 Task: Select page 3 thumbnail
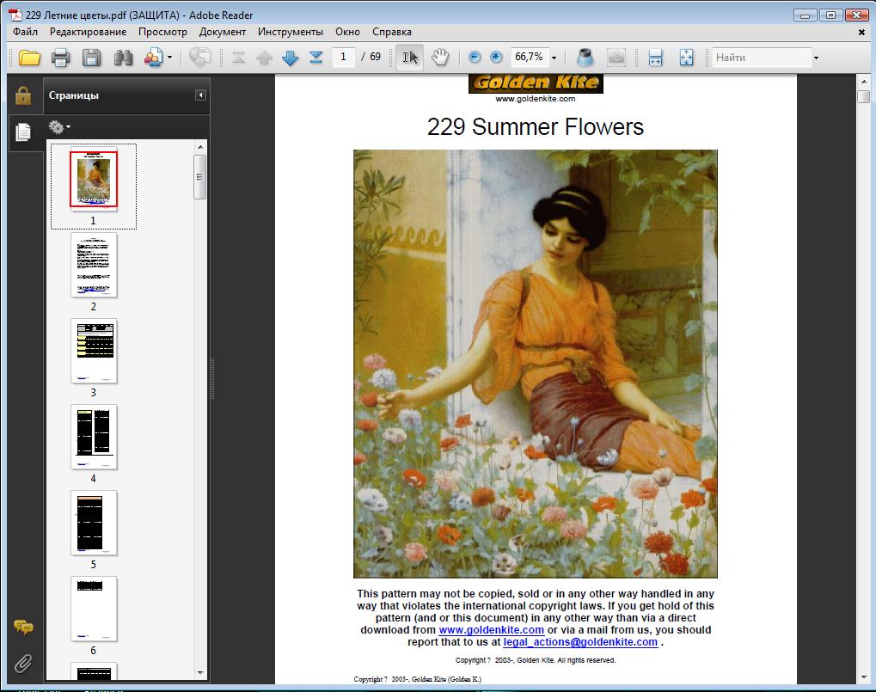coord(94,351)
